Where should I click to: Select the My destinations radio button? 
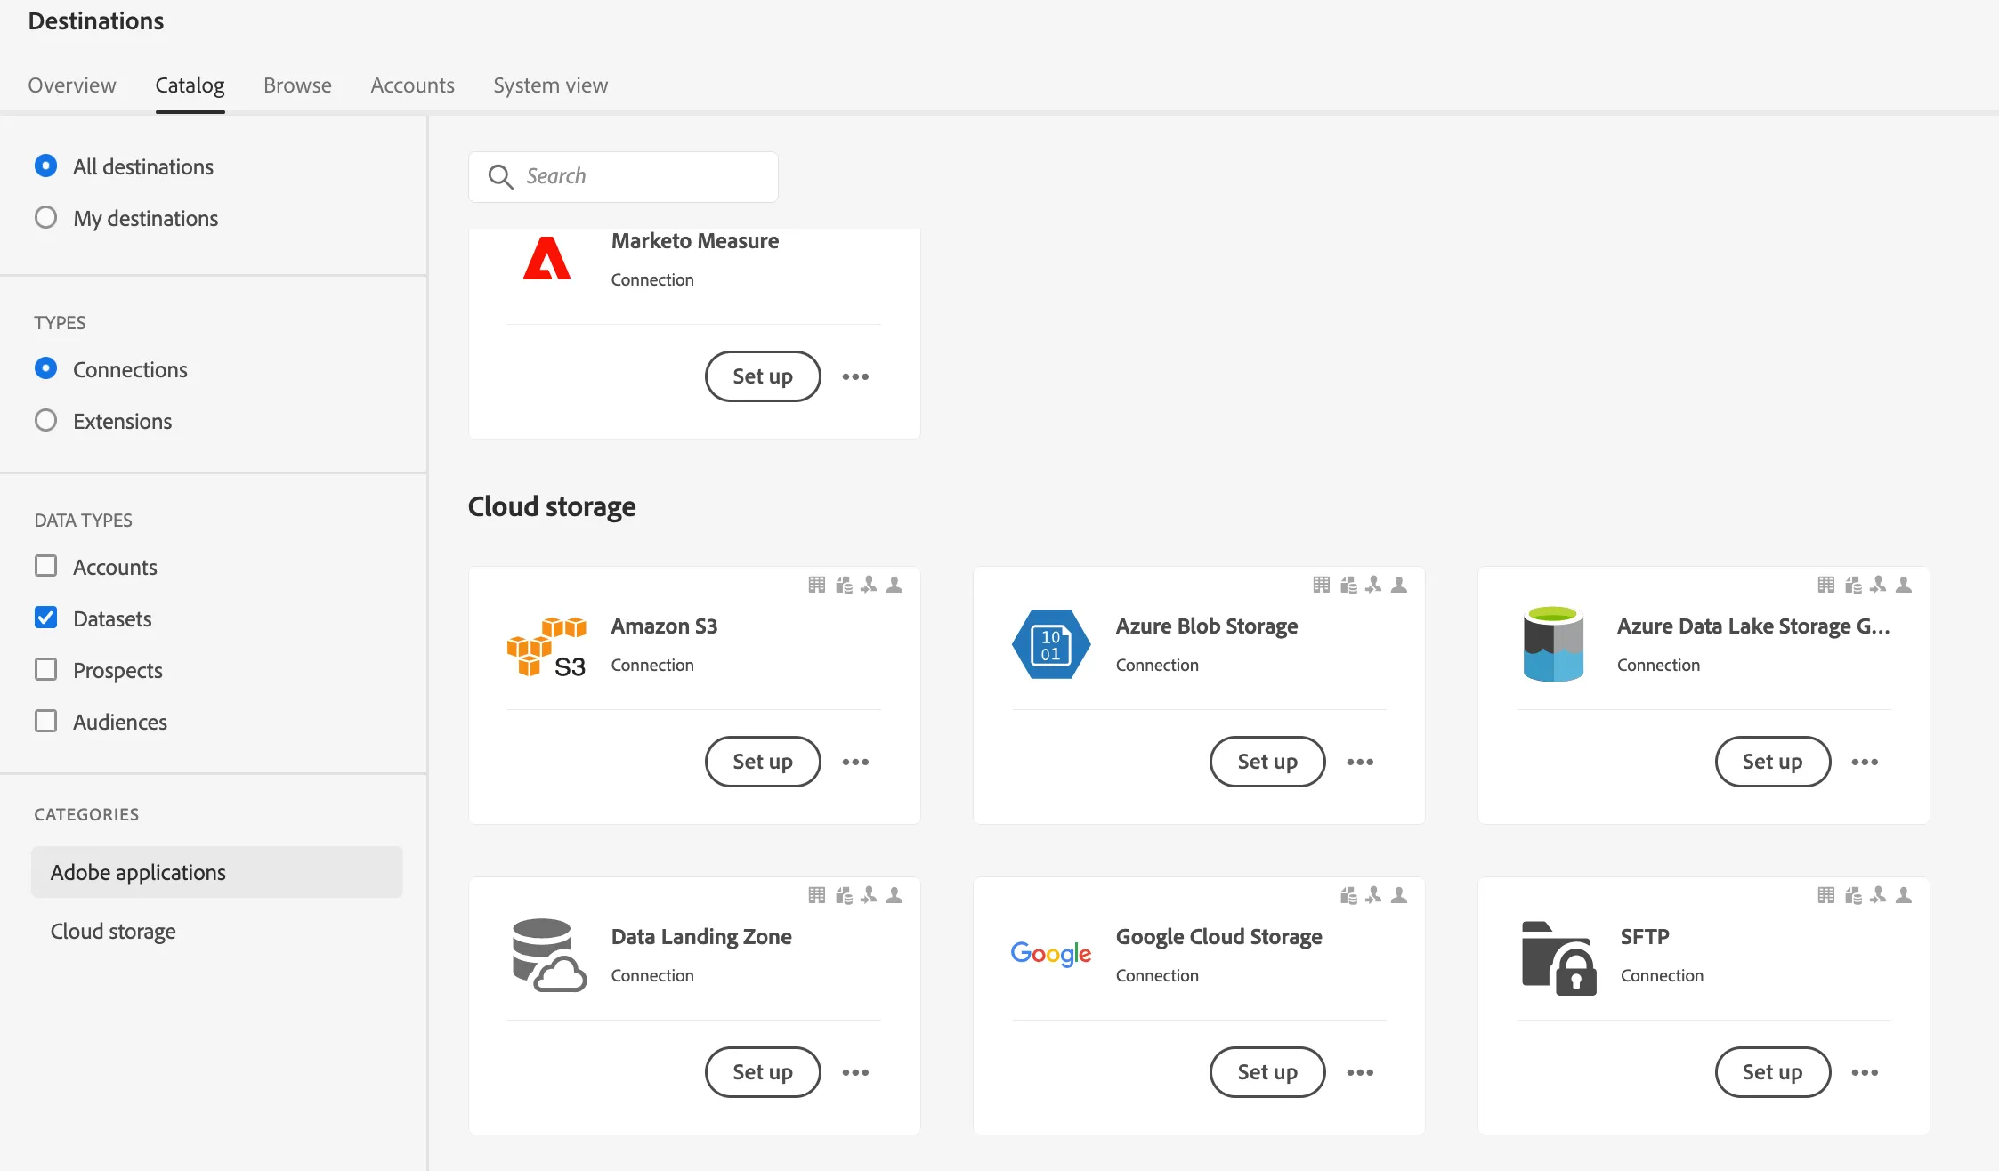[45, 218]
